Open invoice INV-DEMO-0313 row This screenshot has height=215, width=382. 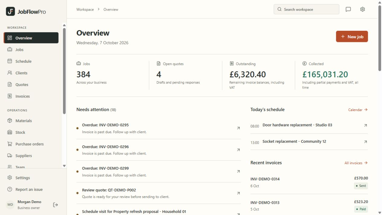coord(309,205)
